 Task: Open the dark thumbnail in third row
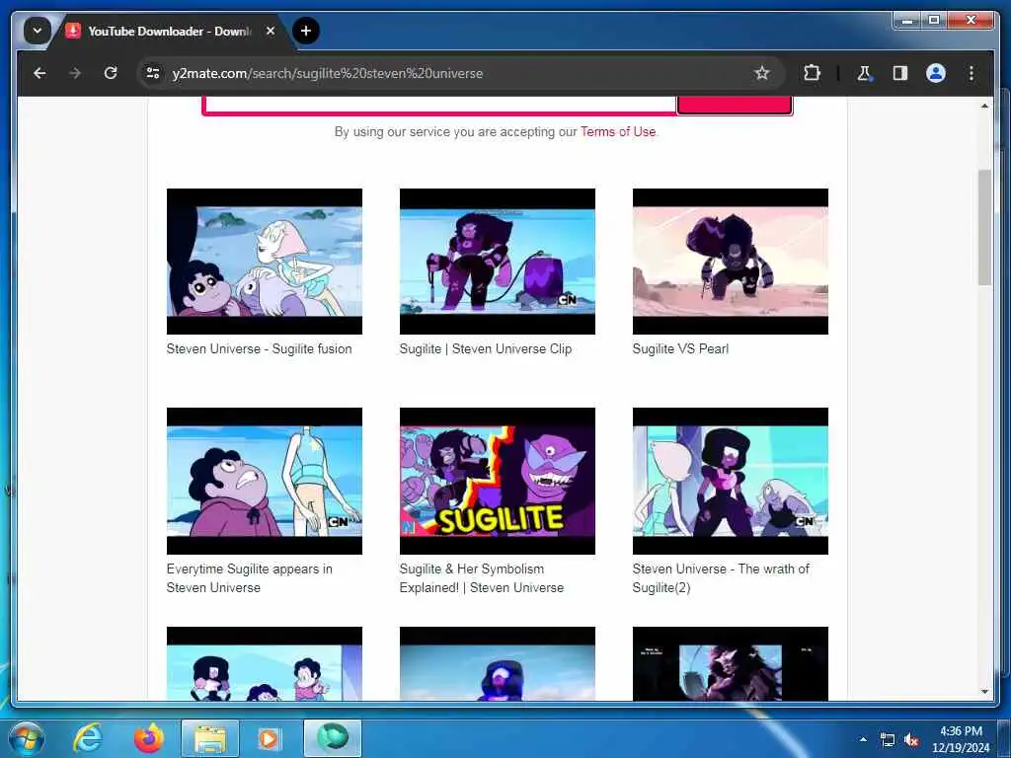click(731, 663)
